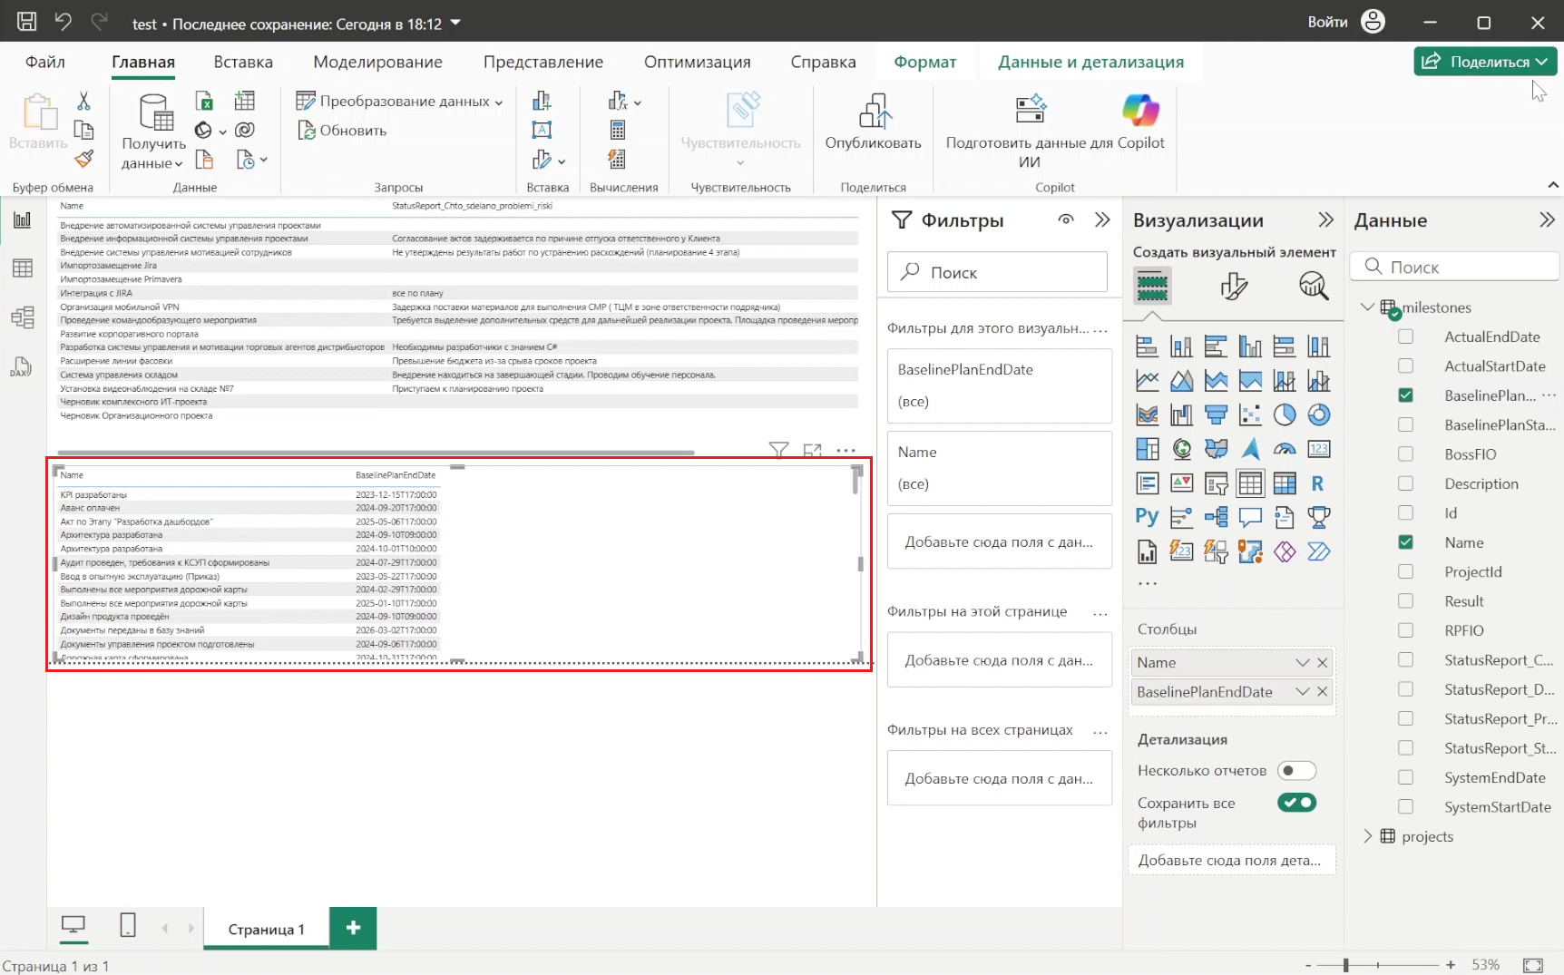Click the Save icon in title bar
Image resolution: width=1564 pixels, height=975 pixels.
[x=26, y=21]
